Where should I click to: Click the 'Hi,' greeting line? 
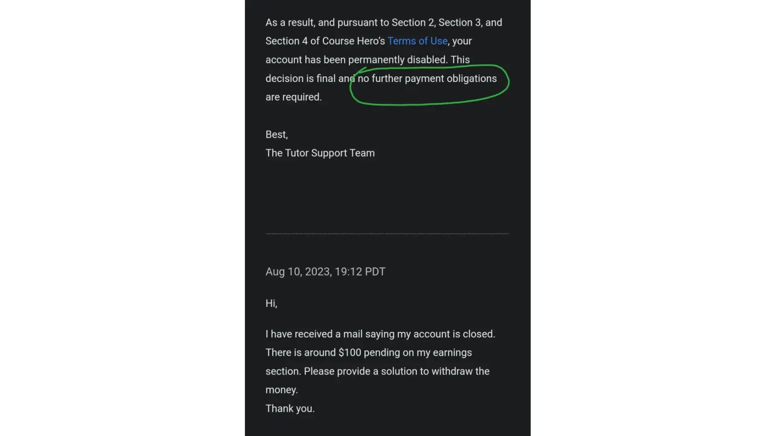[271, 303]
